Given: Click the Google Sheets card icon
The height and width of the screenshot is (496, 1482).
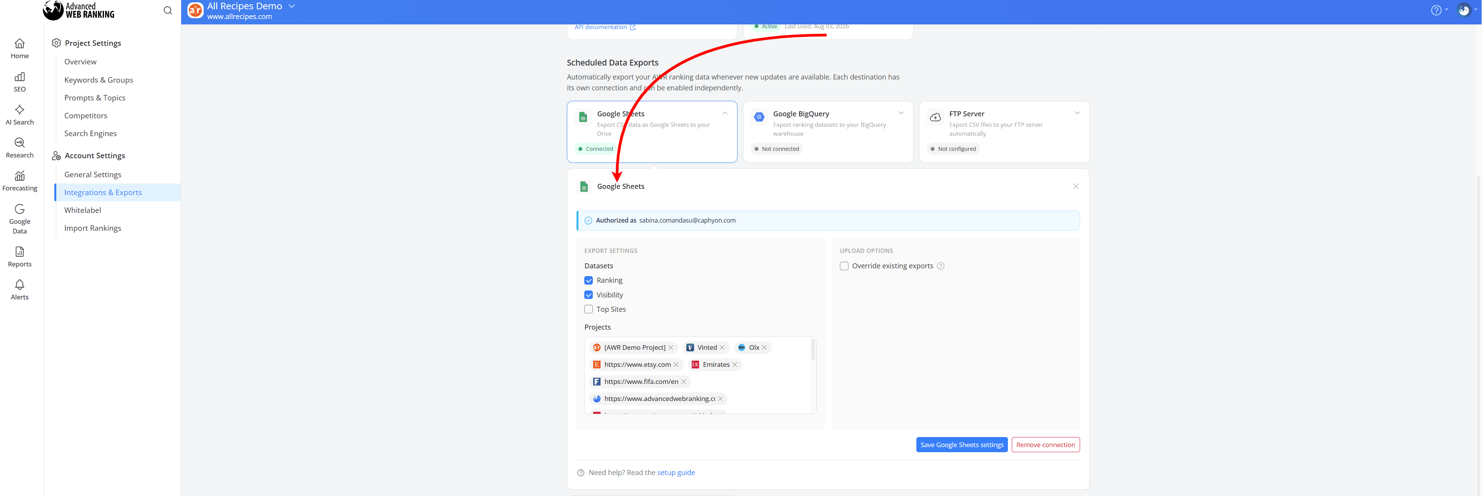Looking at the screenshot, I should [x=583, y=118].
